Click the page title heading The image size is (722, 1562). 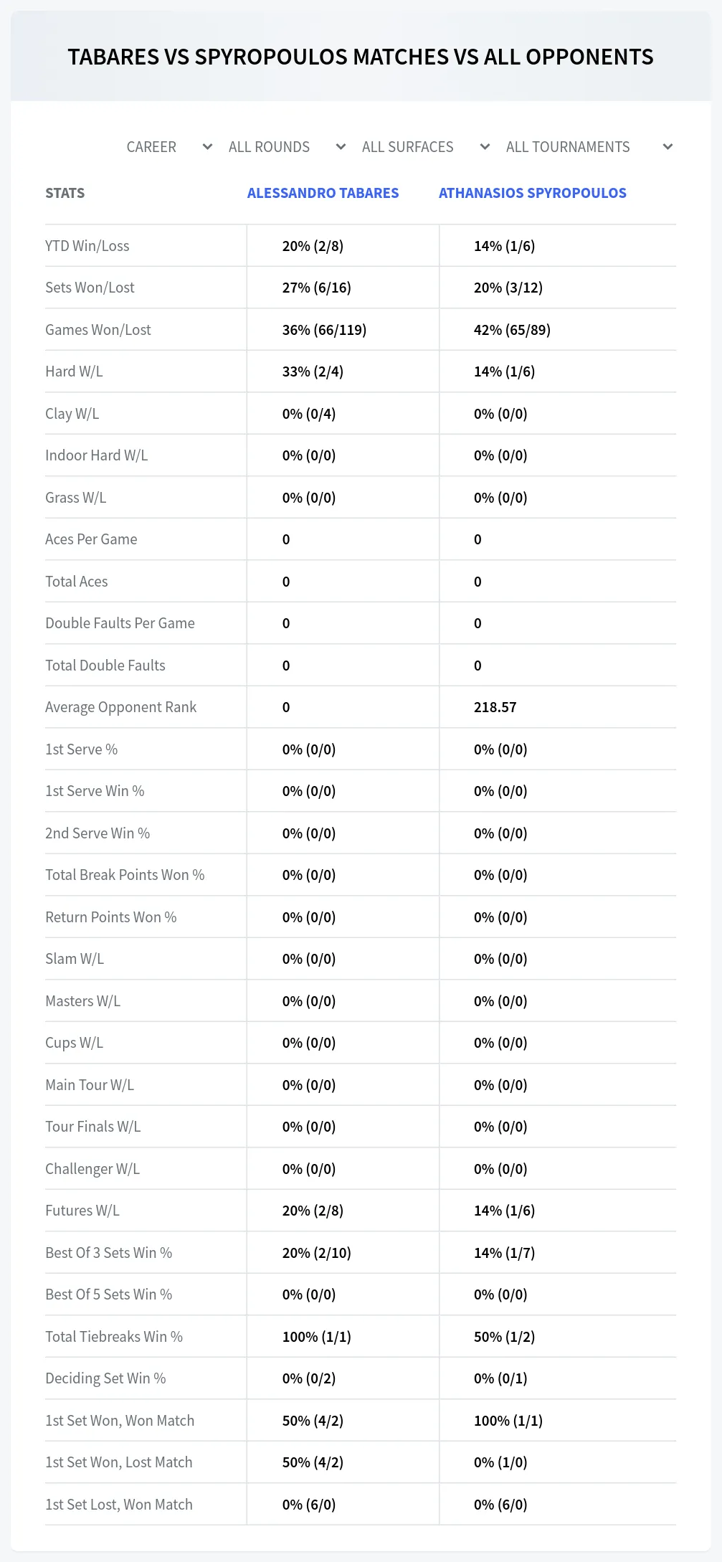[x=361, y=57]
